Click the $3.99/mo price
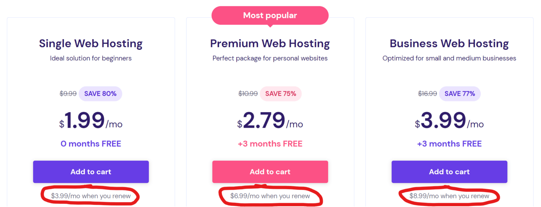541x207 pixels. [449, 121]
